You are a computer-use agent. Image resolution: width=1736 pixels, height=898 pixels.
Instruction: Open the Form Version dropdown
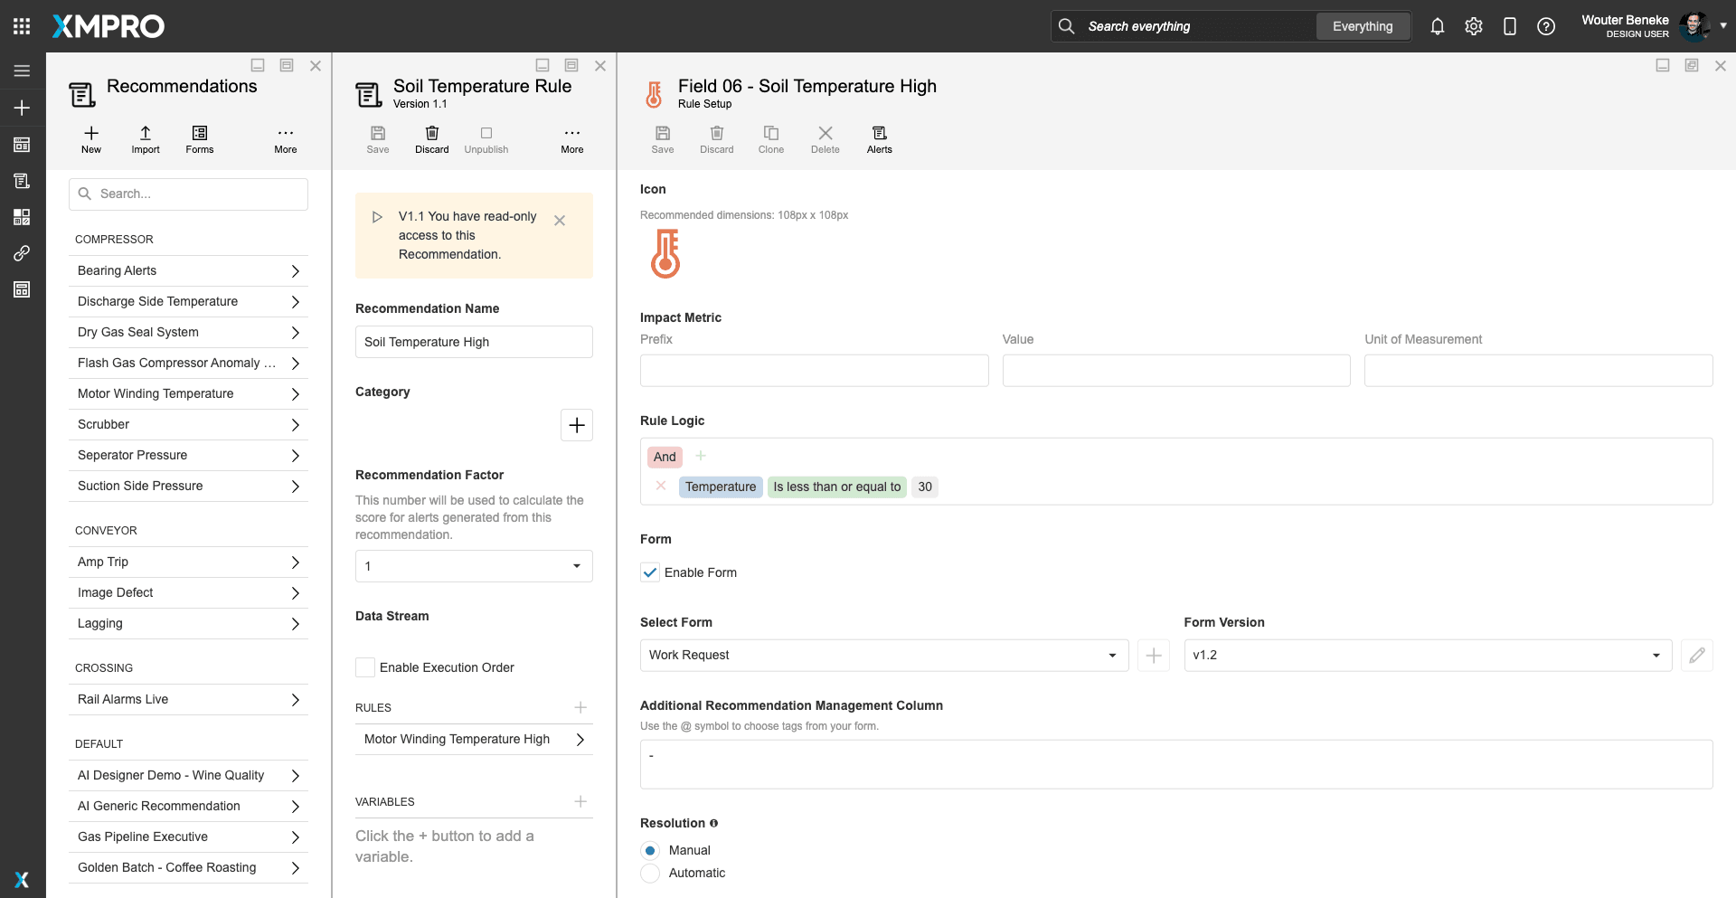click(1427, 655)
